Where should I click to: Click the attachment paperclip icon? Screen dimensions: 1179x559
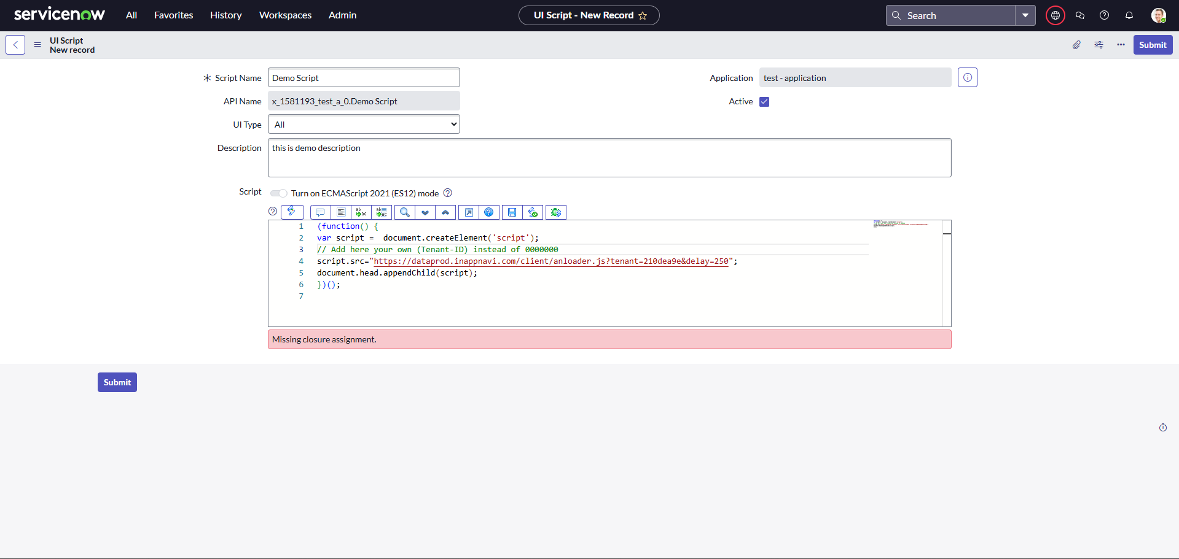click(1076, 45)
